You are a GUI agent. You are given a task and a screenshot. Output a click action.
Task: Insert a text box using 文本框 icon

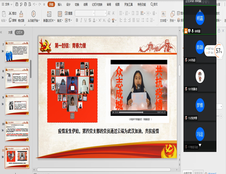point(163,14)
